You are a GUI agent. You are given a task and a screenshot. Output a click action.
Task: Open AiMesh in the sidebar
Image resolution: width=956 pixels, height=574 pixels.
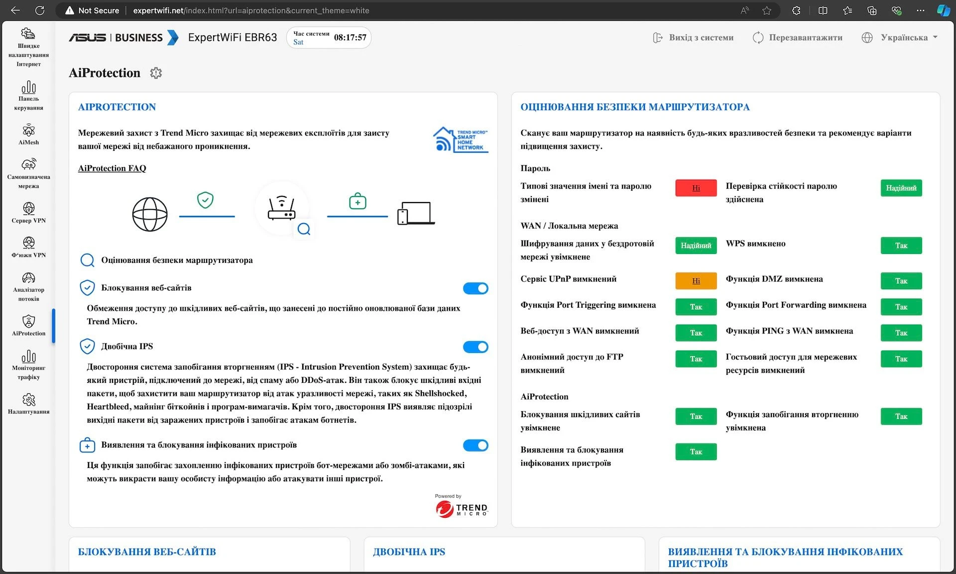[28, 134]
